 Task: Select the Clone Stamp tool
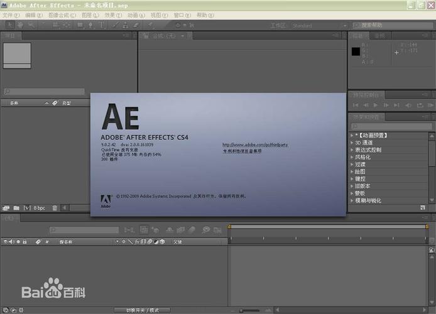coord(126,25)
